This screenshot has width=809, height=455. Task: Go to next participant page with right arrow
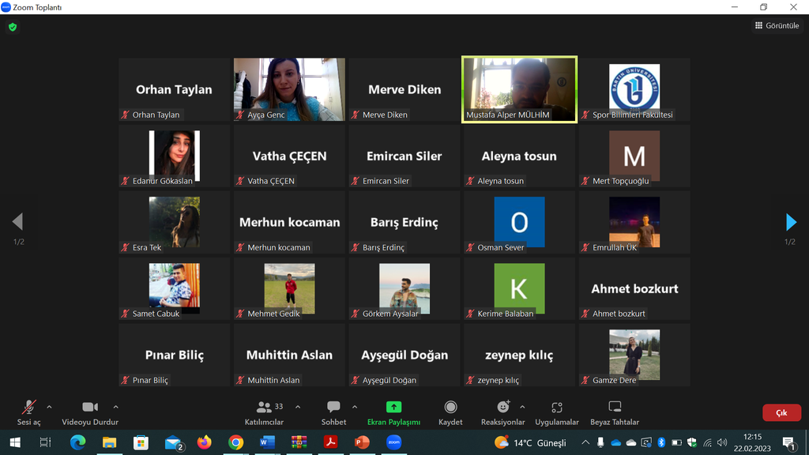(790, 222)
